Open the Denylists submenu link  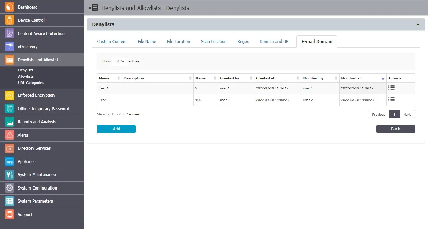(26, 70)
